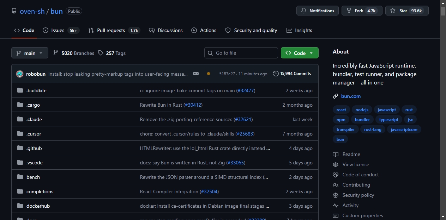Click the history clock icon by Commits
This screenshot has height=220, width=446.
coord(276,74)
